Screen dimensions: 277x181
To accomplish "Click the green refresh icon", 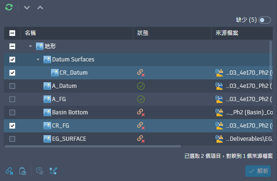I will click(x=9, y=8).
